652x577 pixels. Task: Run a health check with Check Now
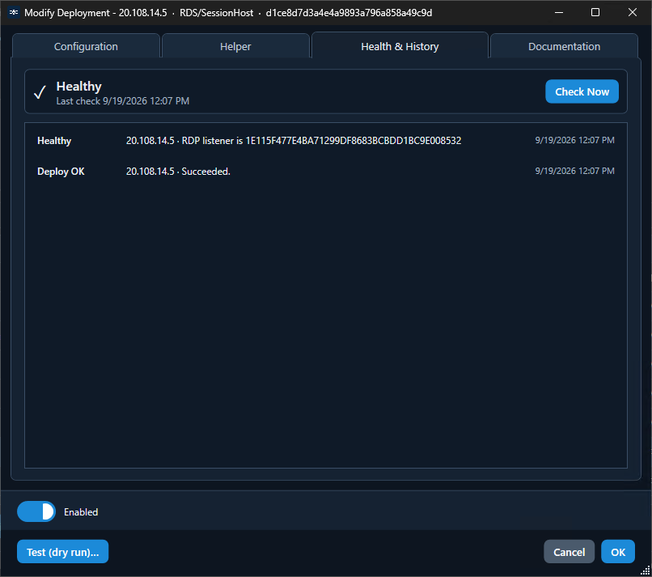point(582,91)
